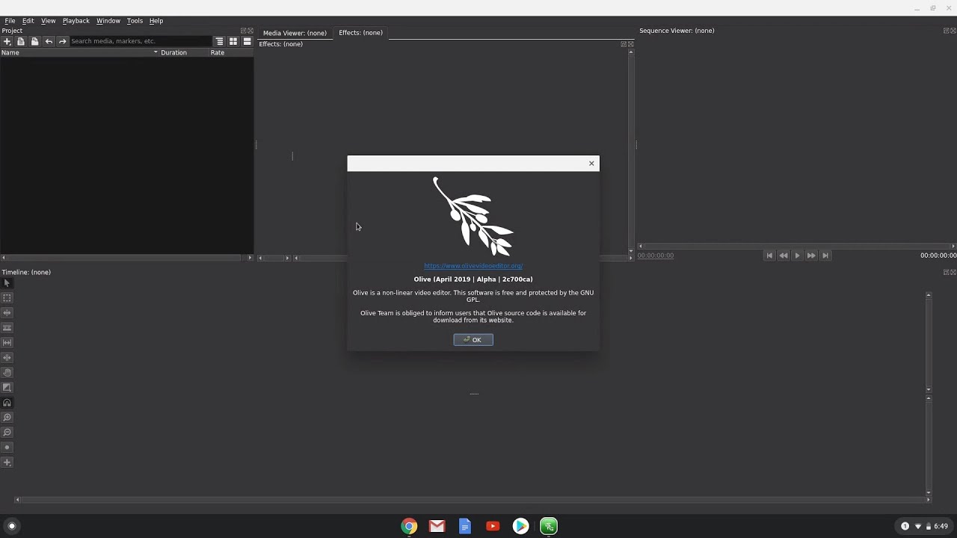
Task: Switch Project panel to icon grid view
Action: [233, 41]
